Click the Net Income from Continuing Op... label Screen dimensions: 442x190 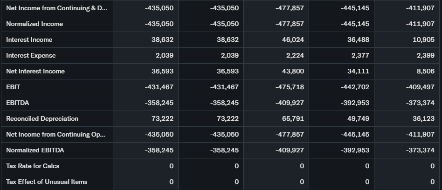point(56,135)
